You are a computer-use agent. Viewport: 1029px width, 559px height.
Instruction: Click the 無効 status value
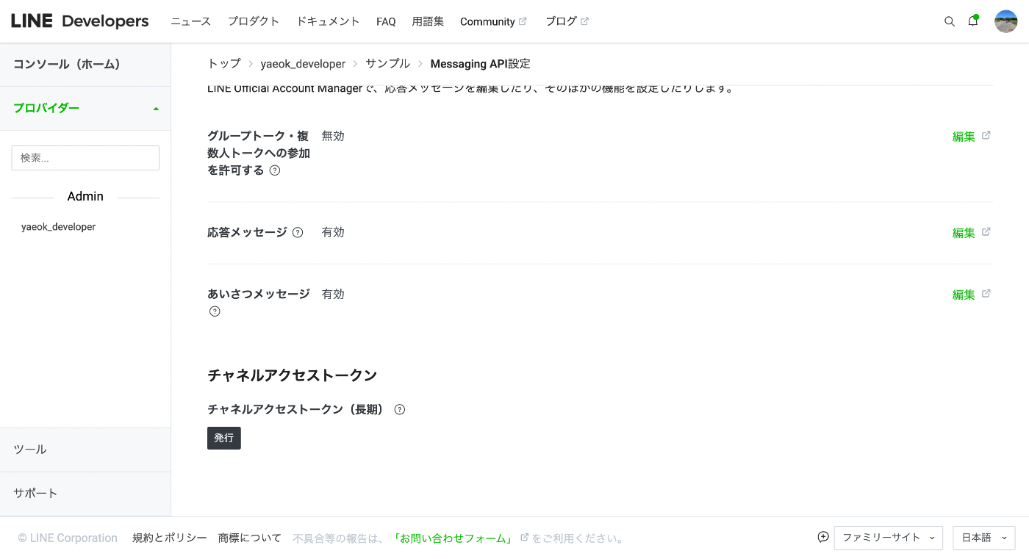(333, 136)
